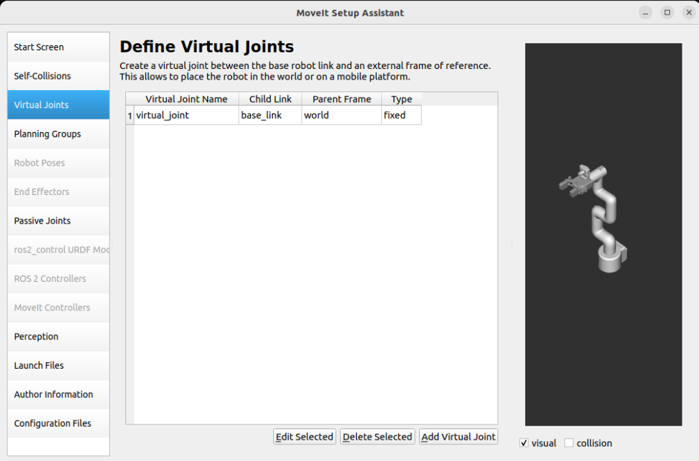Enable the collision checkbox

click(569, 443)
